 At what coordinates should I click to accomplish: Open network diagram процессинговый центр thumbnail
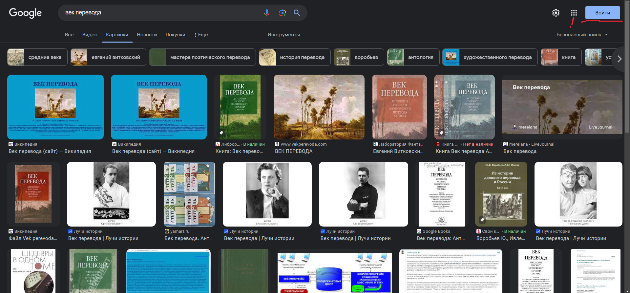coord(335,273)
